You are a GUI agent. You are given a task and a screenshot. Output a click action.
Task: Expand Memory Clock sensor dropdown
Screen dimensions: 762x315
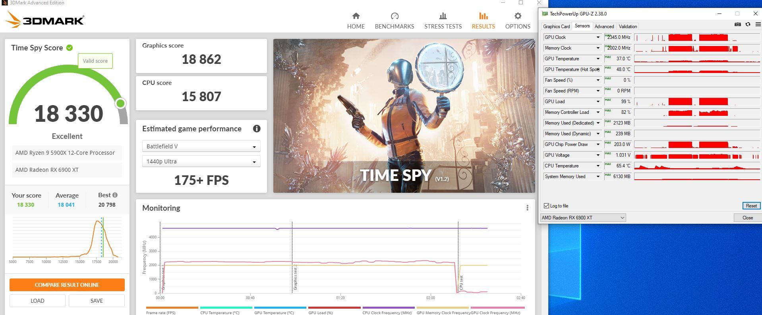598,48
